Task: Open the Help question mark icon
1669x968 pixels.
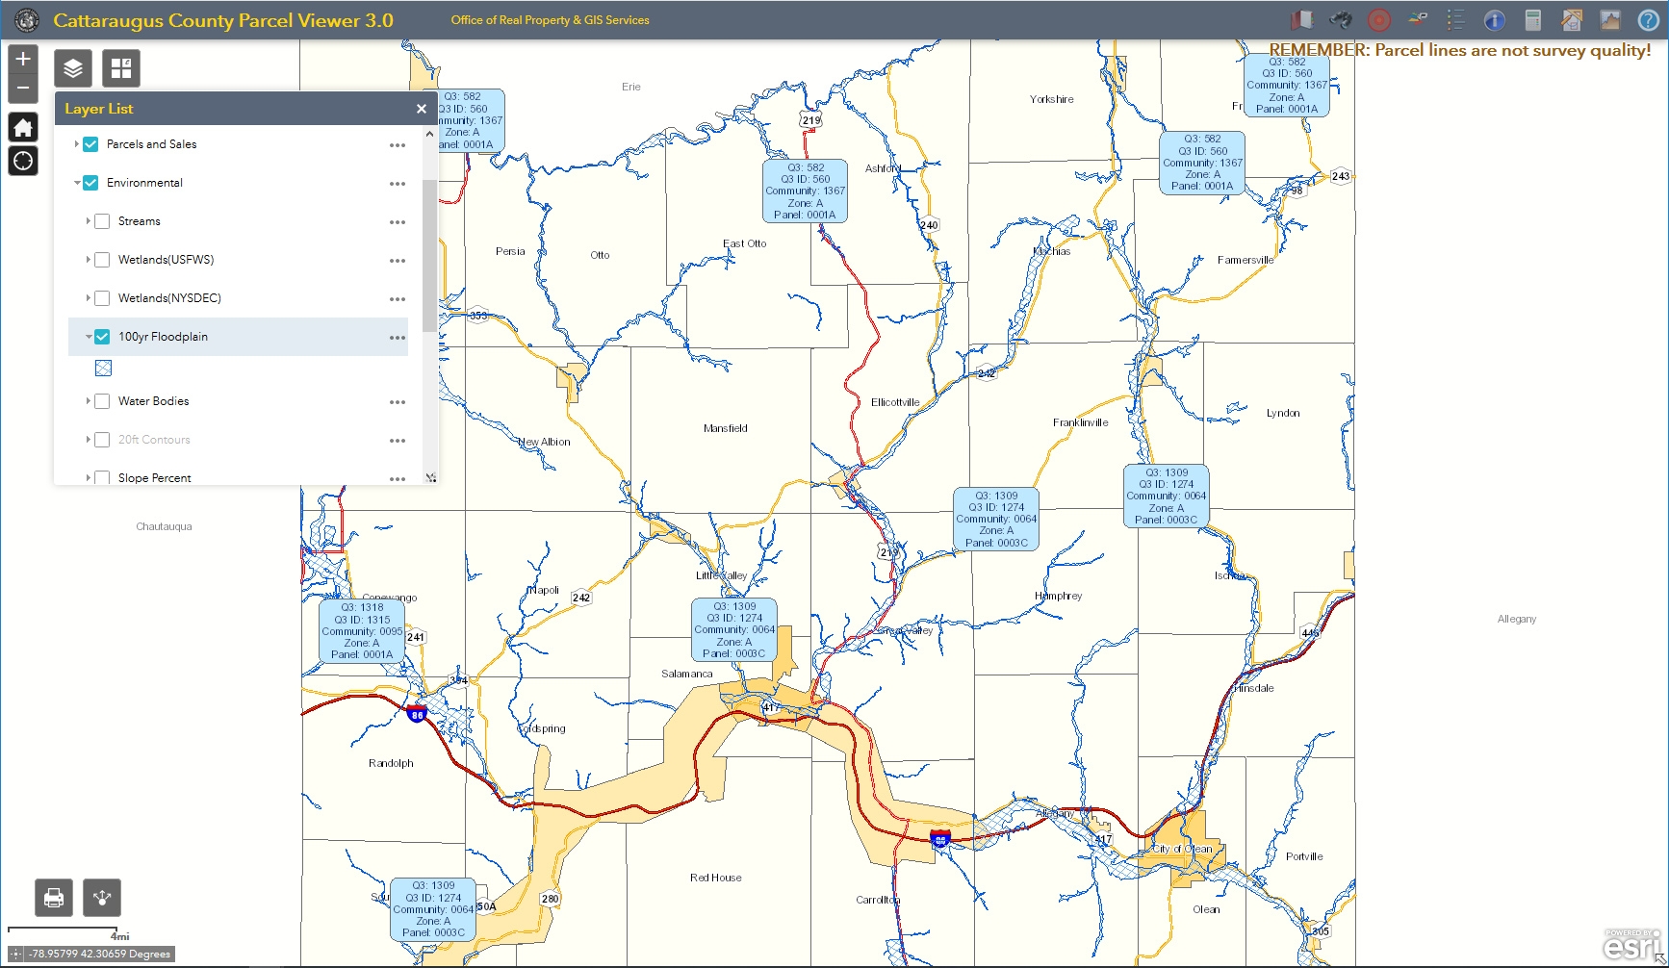Action: pyautogui.click(x=1650, y=20)
